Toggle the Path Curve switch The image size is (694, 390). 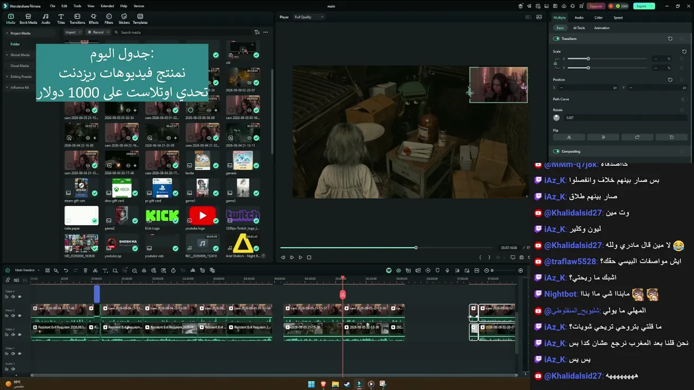[684, 99]
